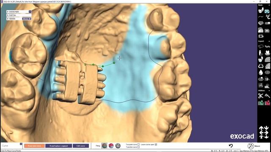This screenshot has width=271, height=152.
Task: Click the green model utility icon
Action: tap(261, 103)
